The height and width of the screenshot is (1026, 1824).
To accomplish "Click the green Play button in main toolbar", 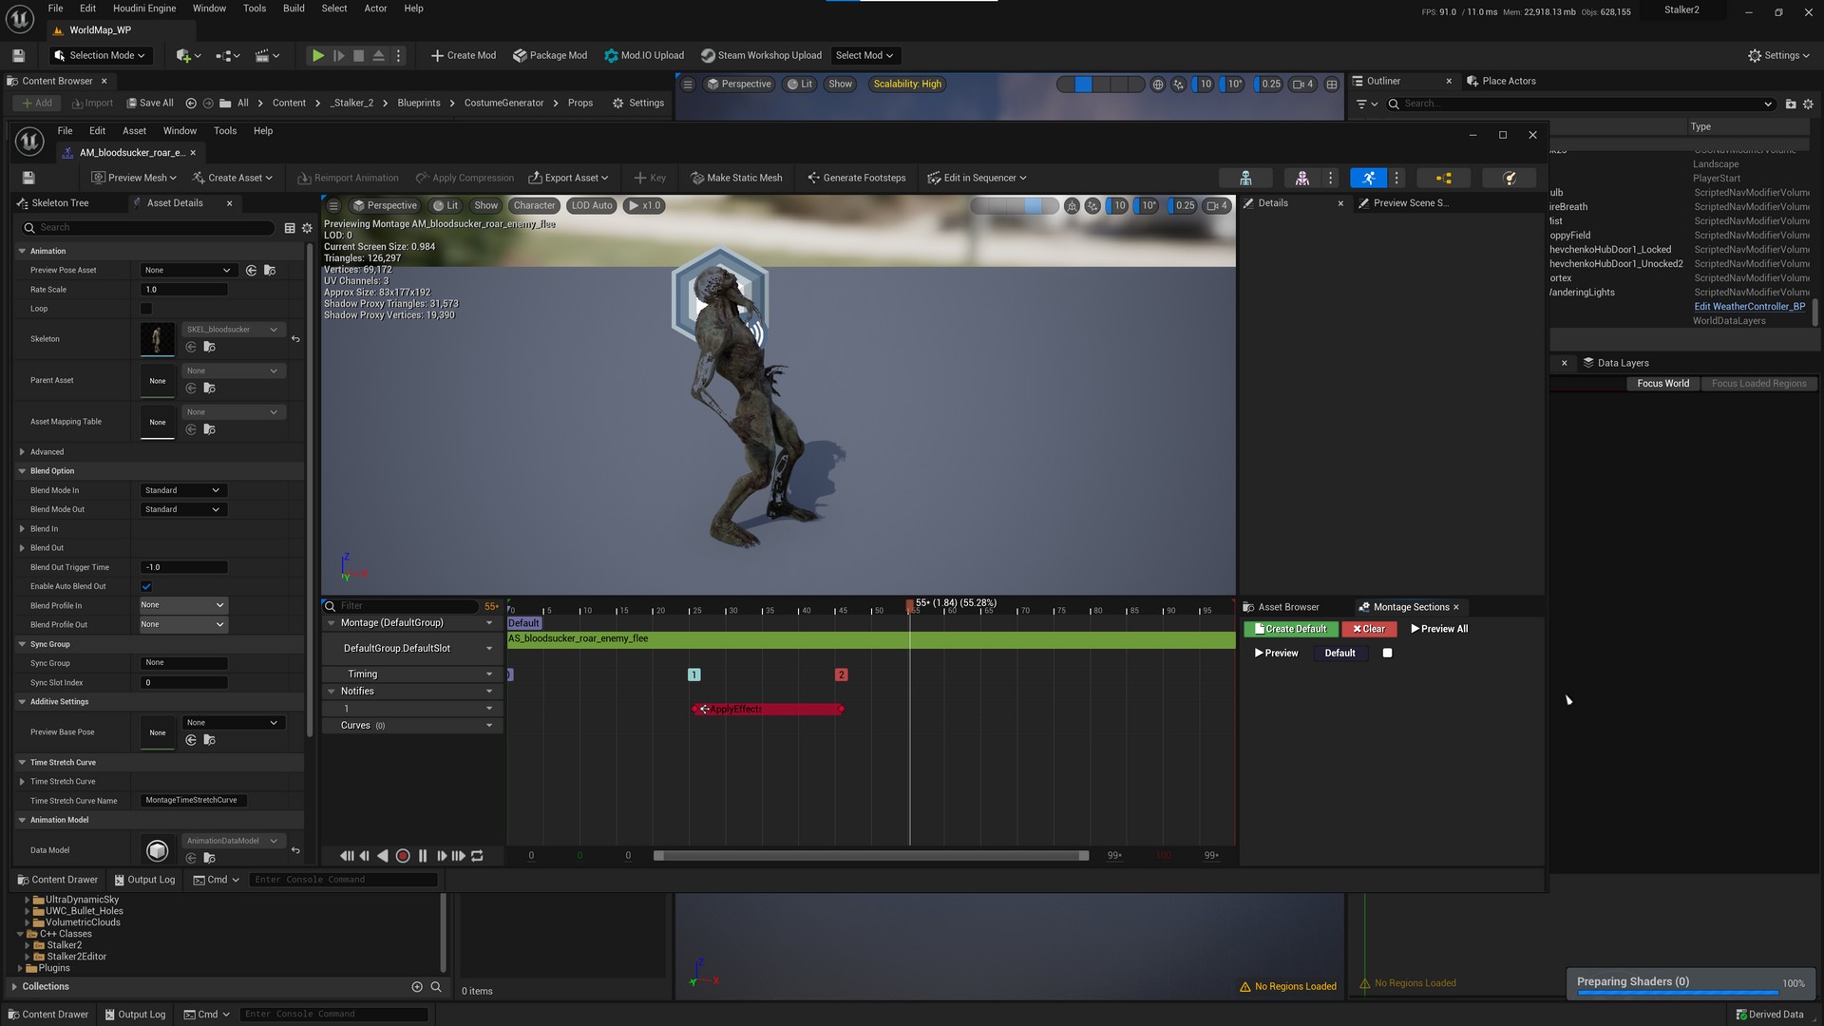I will (x=318, y=56).
